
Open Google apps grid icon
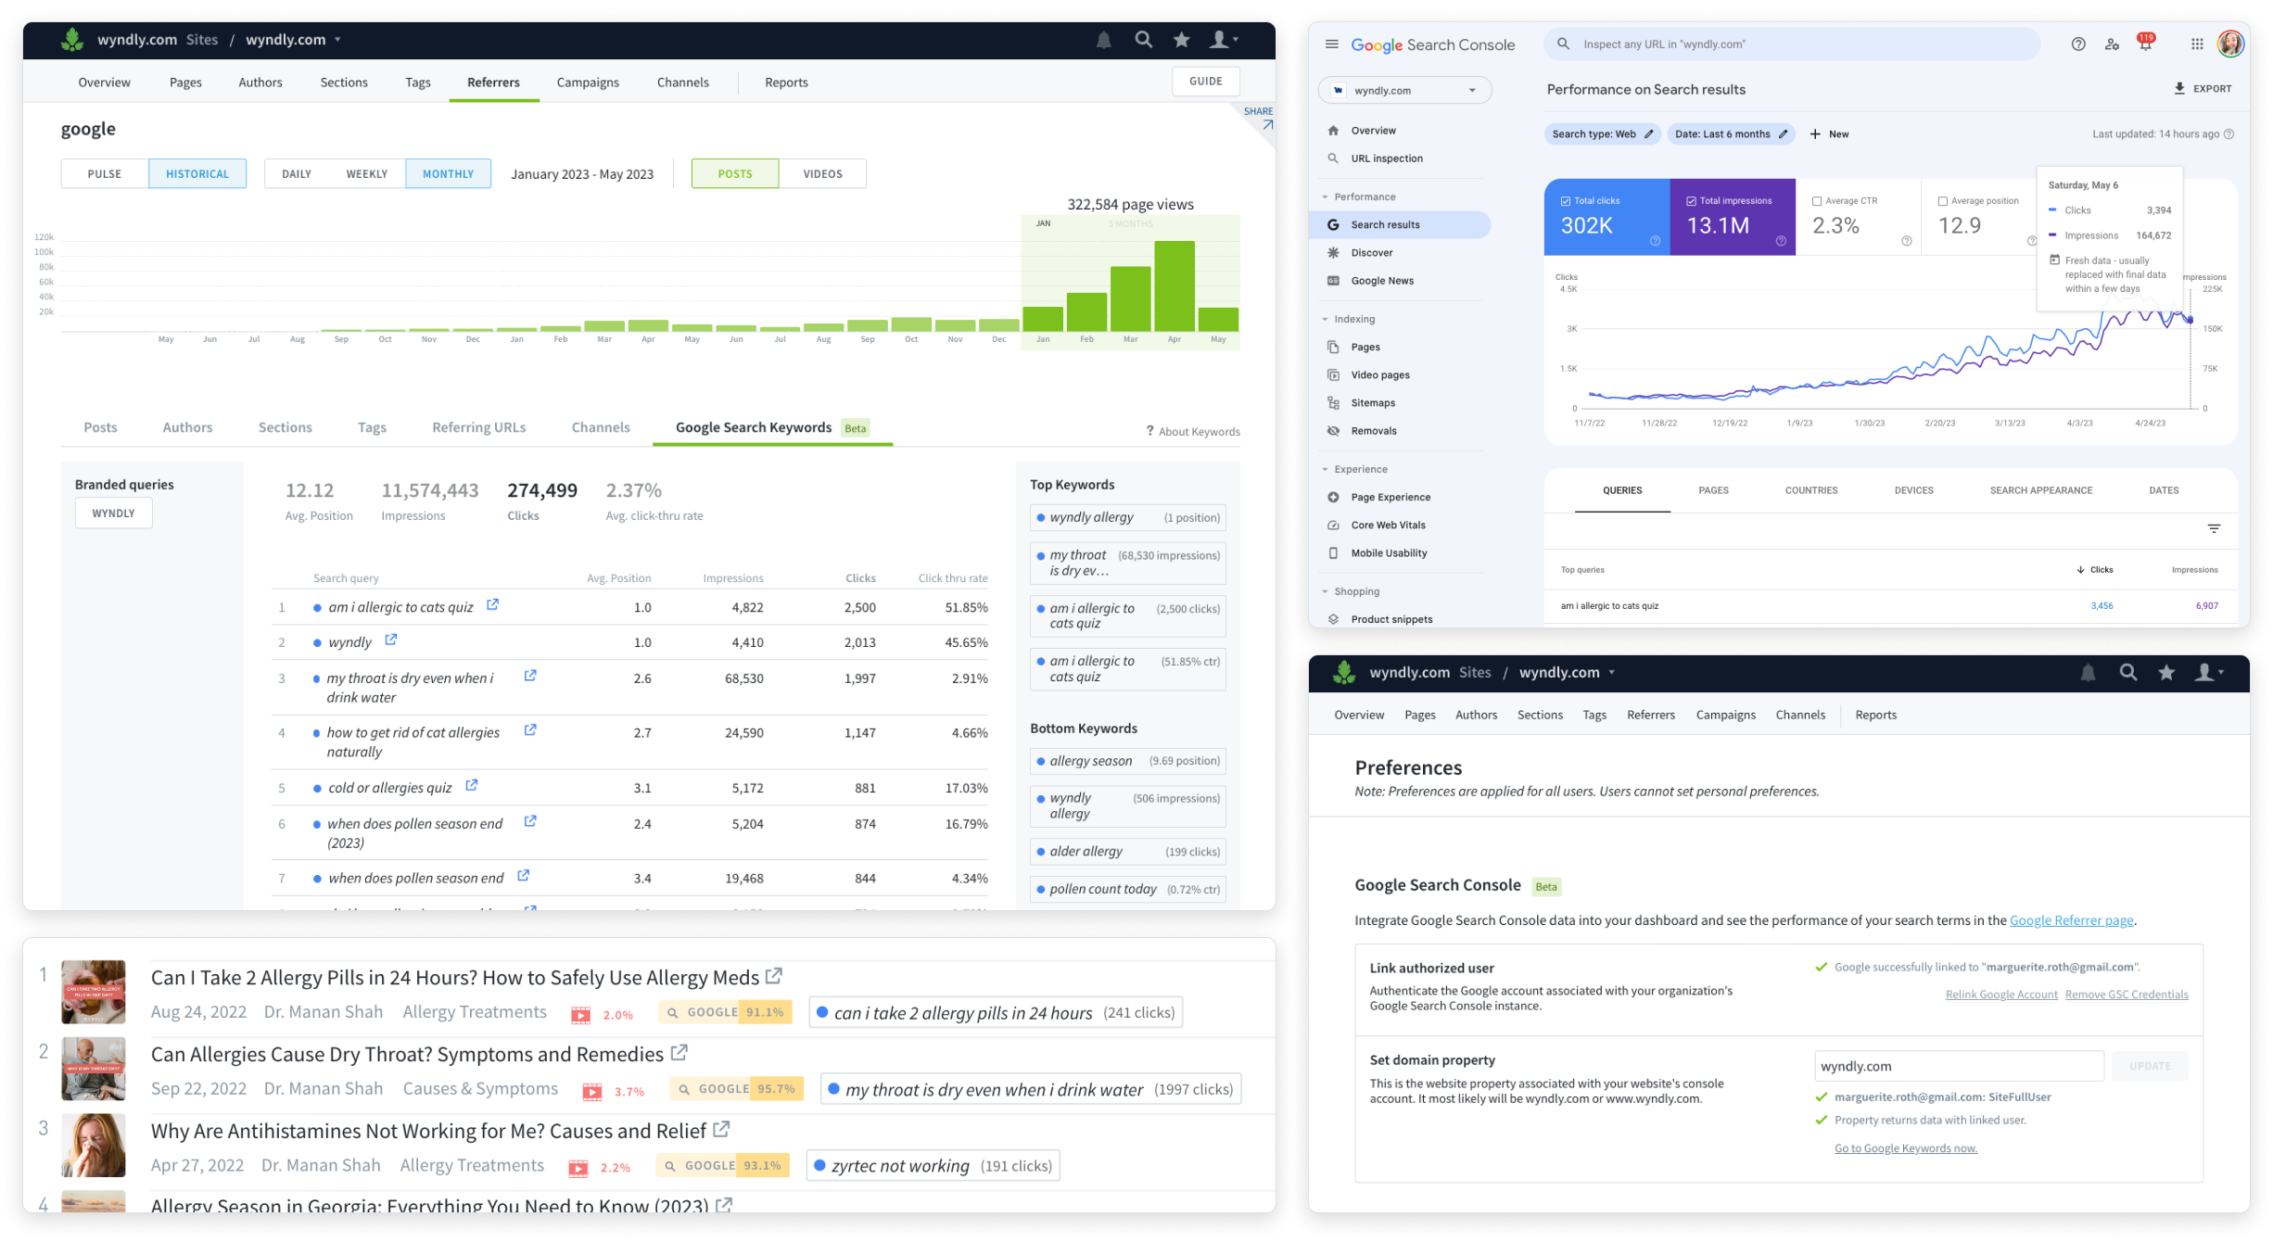[x=2196, y=44]
